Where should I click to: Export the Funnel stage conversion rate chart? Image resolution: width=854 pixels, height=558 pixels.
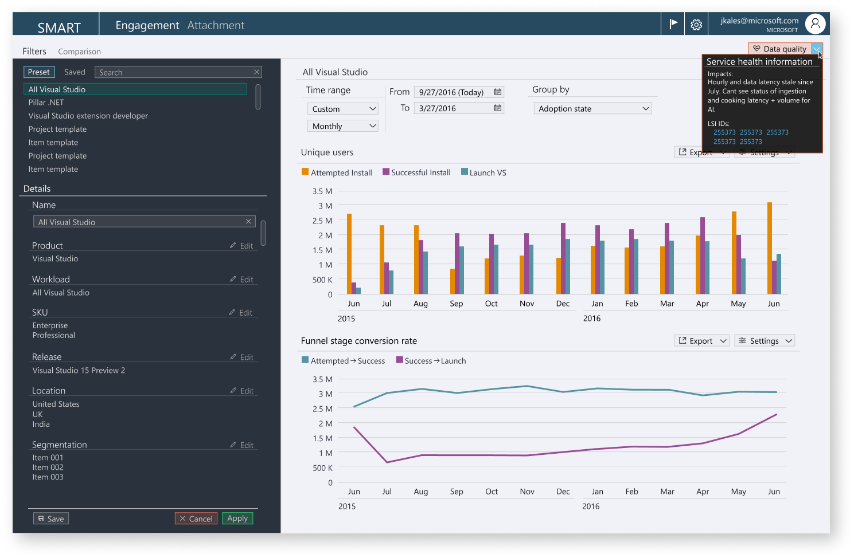[702, 341]
